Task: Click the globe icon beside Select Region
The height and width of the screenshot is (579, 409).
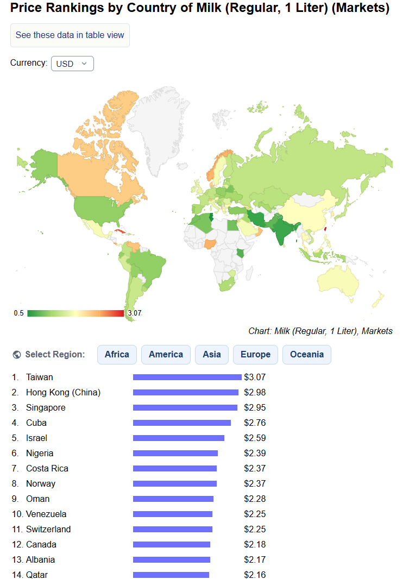Action: click(x=17, y=355)
